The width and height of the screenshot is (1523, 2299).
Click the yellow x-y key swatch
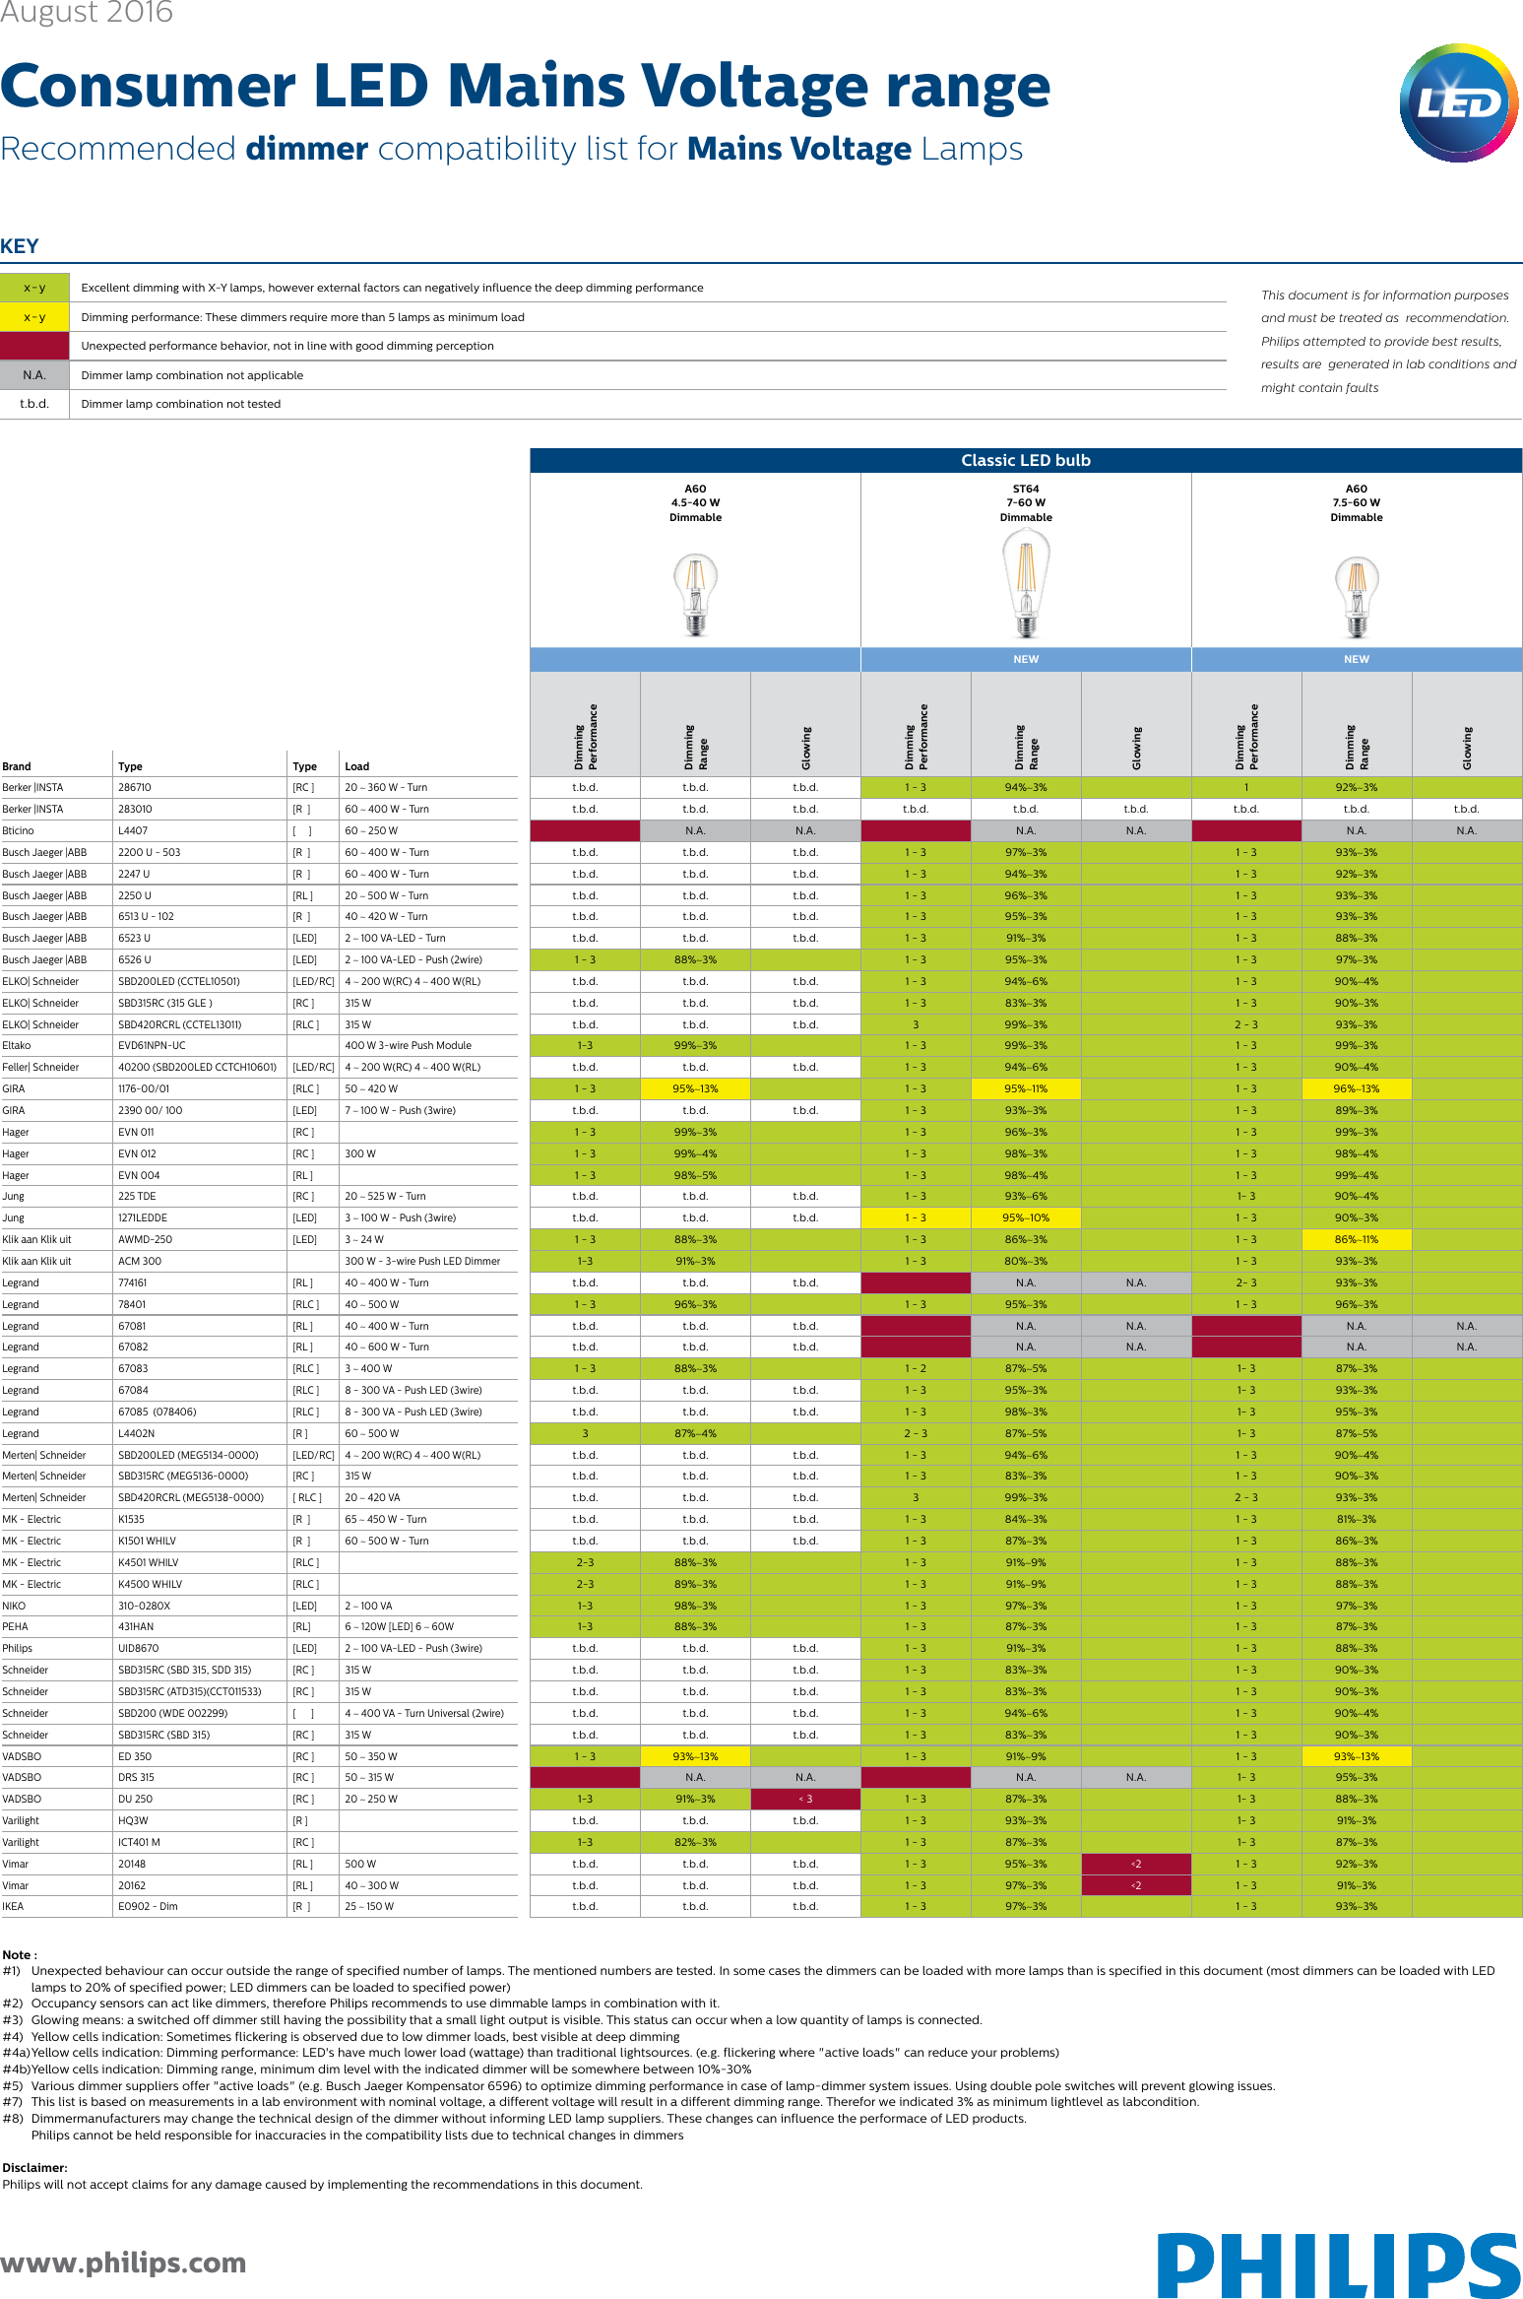34,317
